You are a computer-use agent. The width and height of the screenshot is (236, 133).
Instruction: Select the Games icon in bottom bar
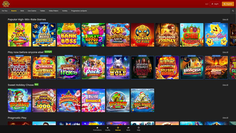[118, 128]
